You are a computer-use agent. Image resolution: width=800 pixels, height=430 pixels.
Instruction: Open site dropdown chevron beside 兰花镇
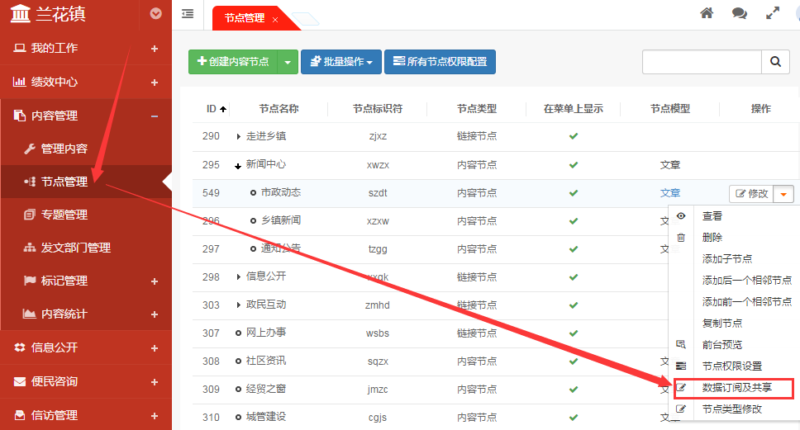point(155,14)
